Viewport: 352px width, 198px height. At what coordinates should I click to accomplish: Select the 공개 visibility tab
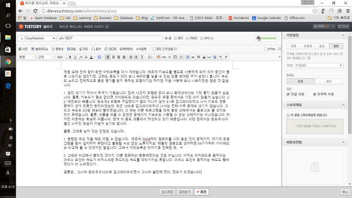point(294,46)
